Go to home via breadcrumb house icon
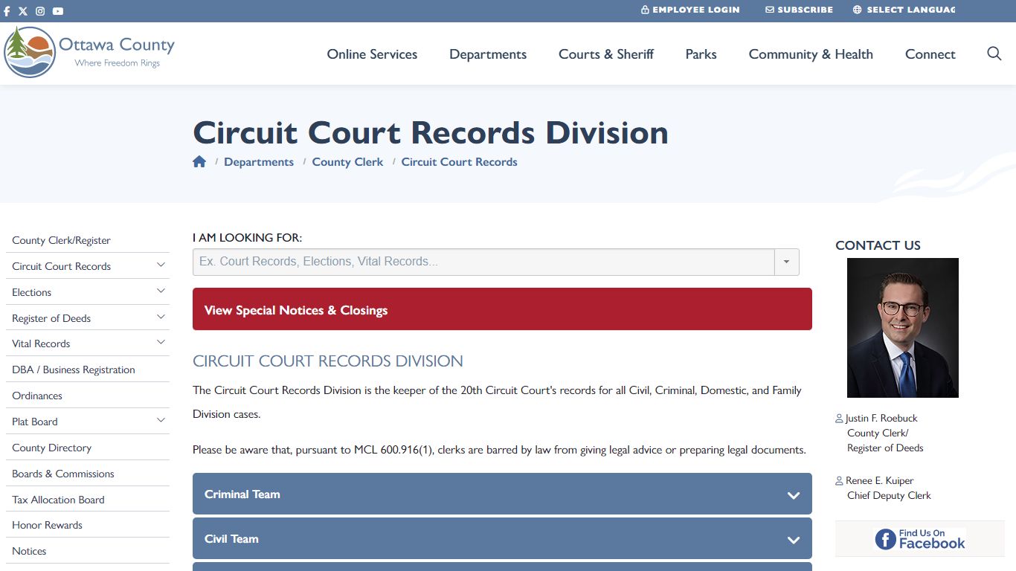Image resolution: width=1016 pixels, height=571 pixels. click(x=199, y=161)
